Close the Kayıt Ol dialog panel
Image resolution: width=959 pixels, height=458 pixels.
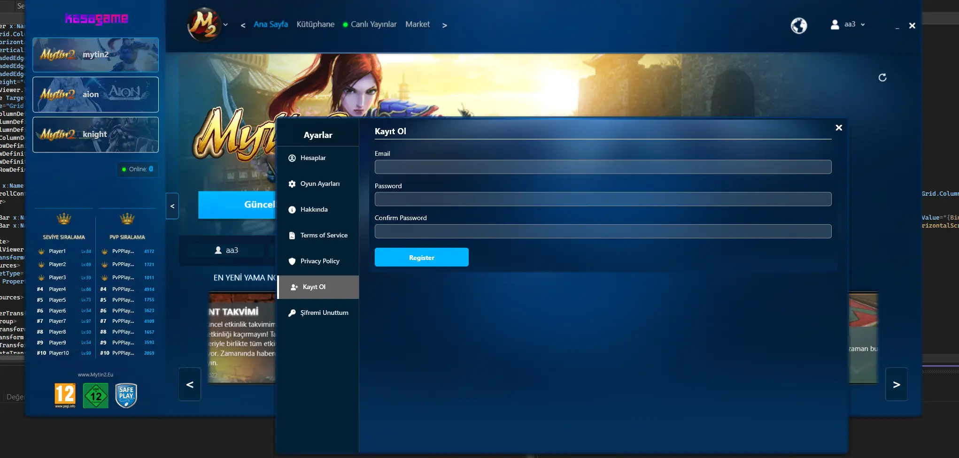pos(839,128)
